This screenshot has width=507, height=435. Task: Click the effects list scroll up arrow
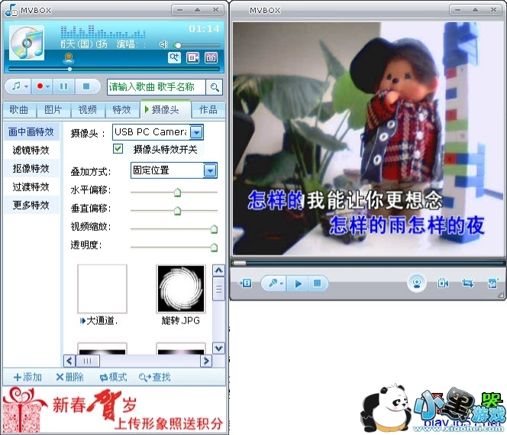tap(218, 271)
